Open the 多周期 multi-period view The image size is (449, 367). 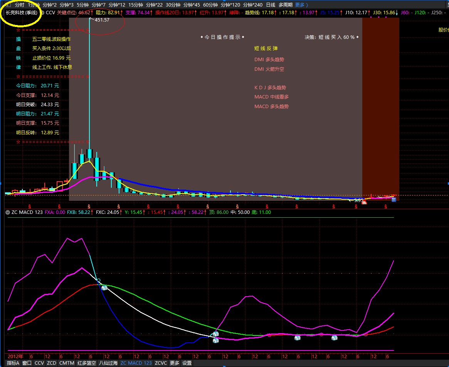tap(286, 5)
